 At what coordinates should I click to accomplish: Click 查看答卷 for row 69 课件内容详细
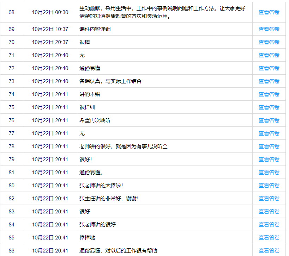pos(269,29)
